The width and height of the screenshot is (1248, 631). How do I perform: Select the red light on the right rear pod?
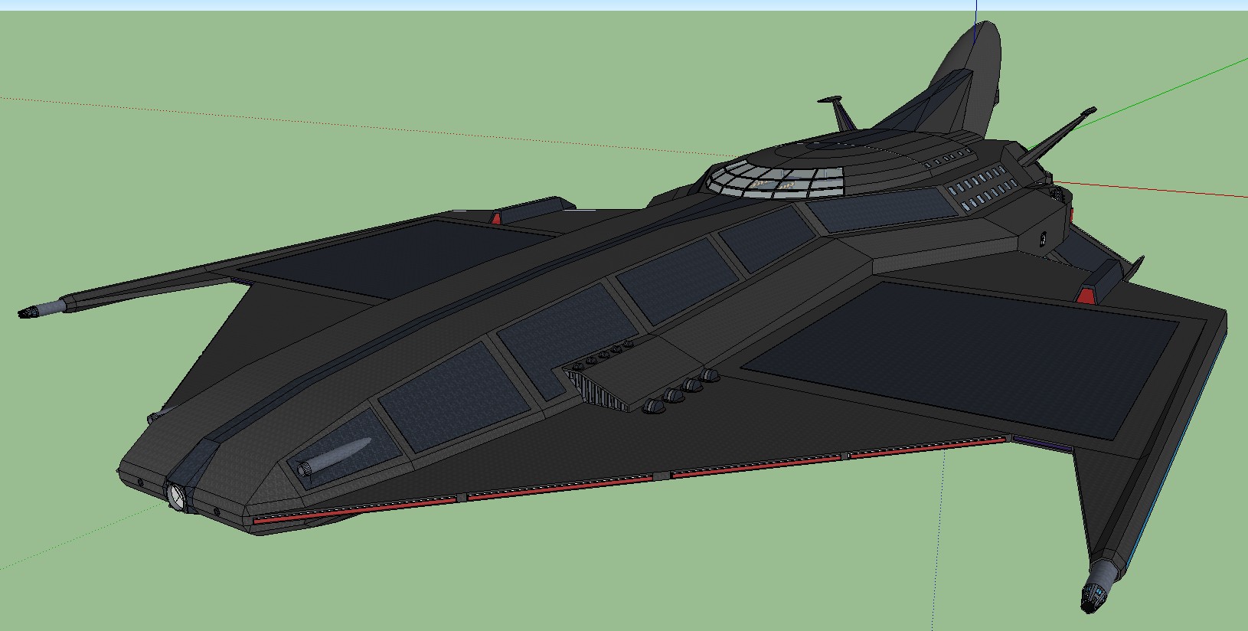coord(1086,296)
